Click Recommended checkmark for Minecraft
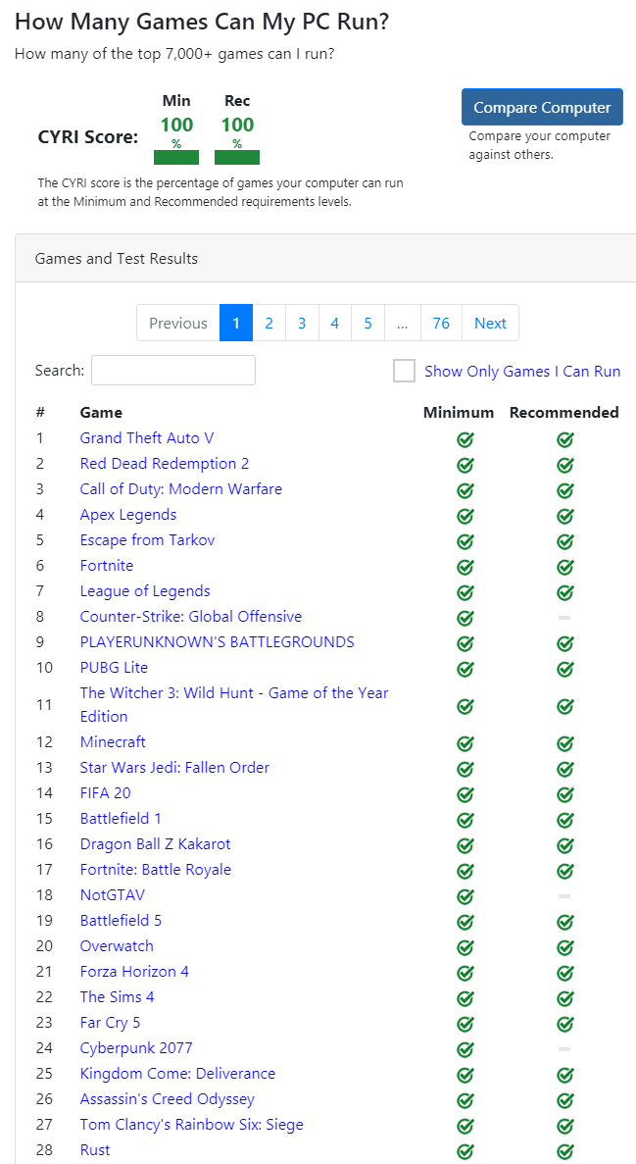The height and width of the screenshot is (1164, 636). pos(564,744)
